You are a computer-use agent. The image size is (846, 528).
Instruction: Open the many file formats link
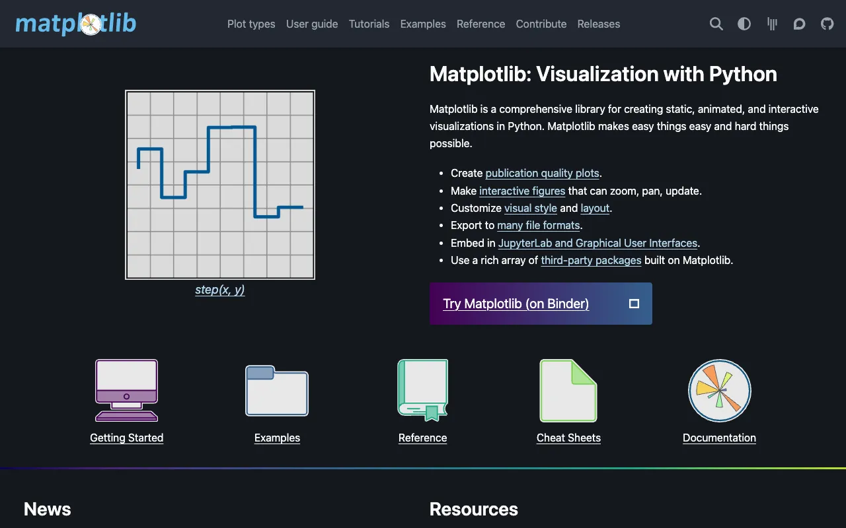point(539,225)
